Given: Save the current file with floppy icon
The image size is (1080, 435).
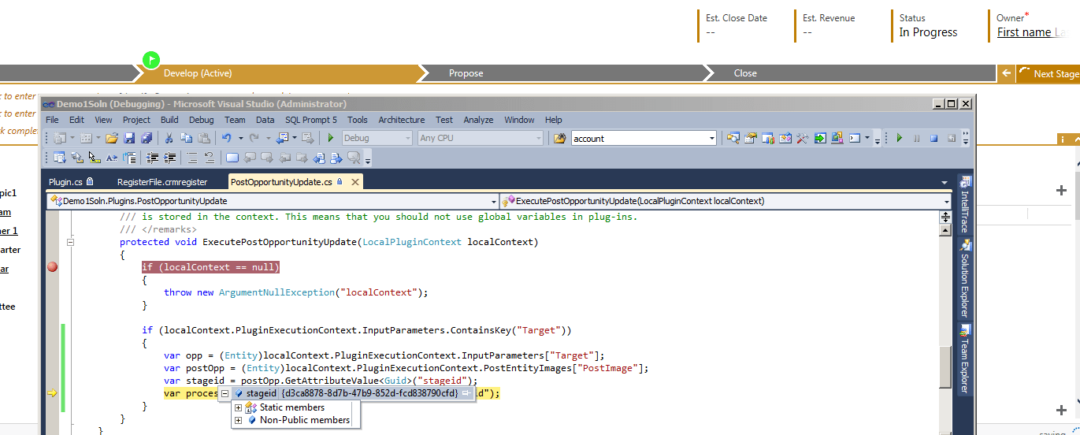Looking at the screenshot, I should click(x=129, y=138).
